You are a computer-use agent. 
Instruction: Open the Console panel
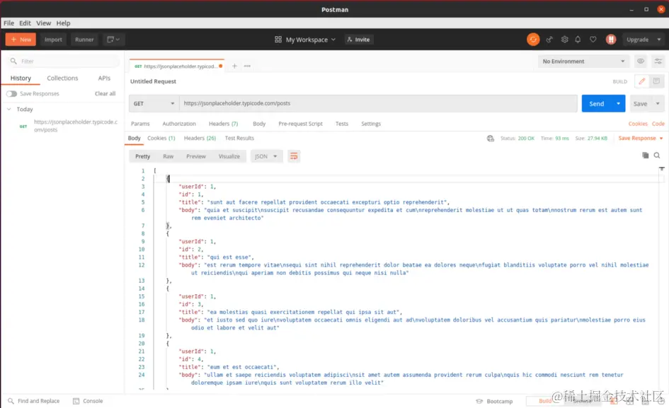pos(88,401)
